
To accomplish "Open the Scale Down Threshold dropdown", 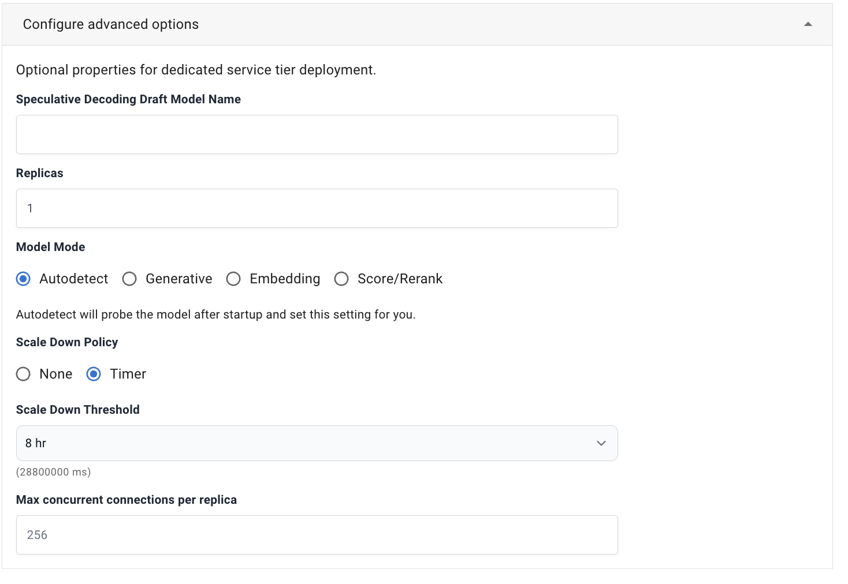I will click(317, 443).
